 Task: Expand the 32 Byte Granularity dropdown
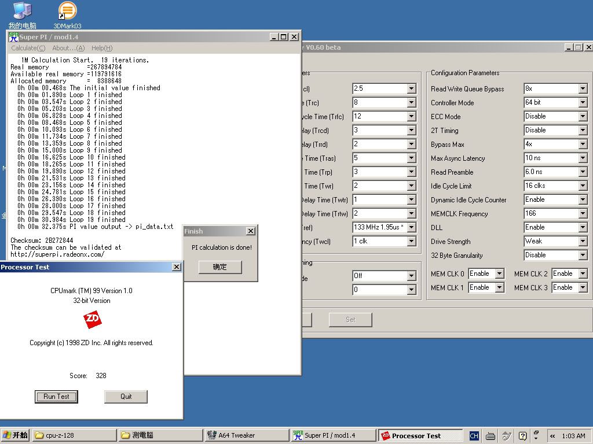click(x=583, y=255)
